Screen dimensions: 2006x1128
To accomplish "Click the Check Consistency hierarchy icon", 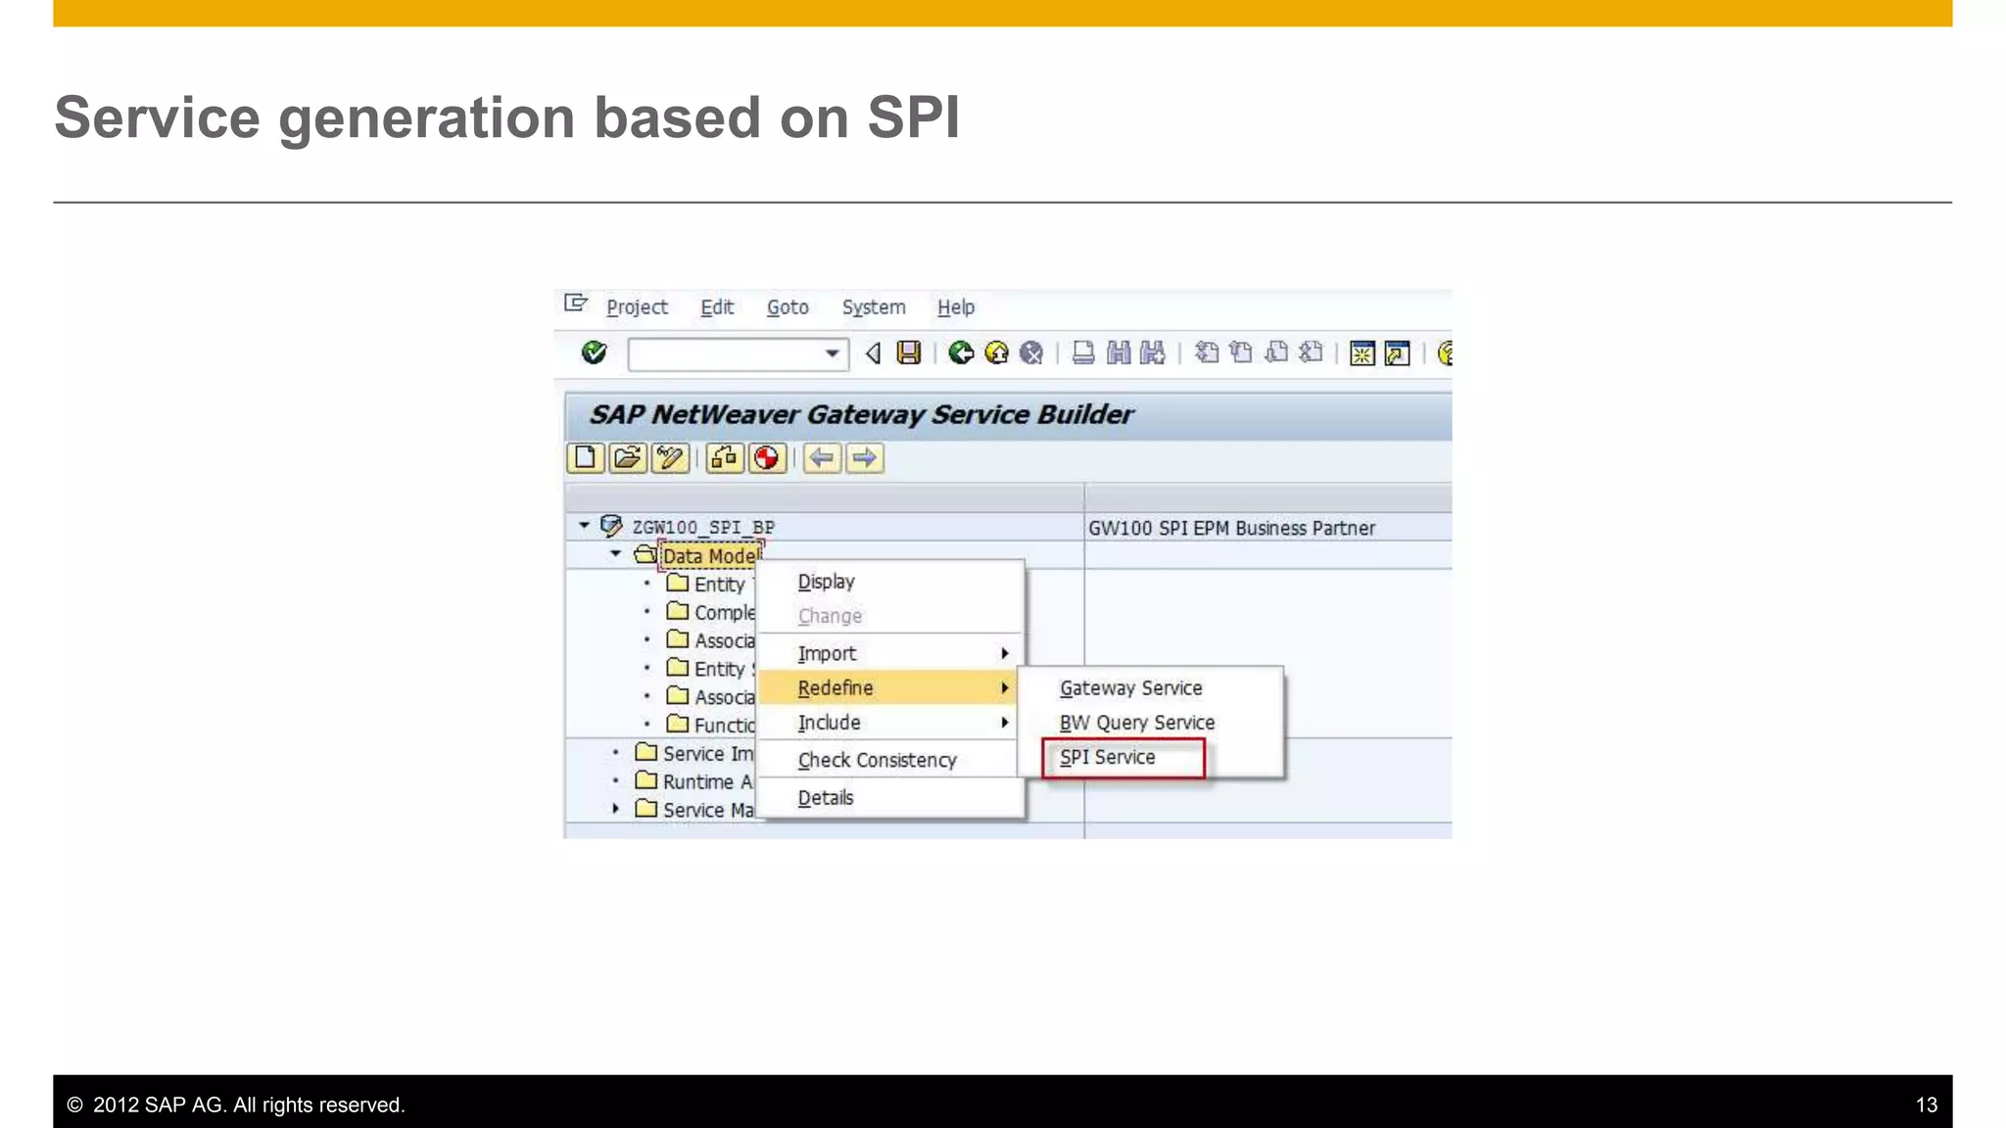I will tap(725, 457).
